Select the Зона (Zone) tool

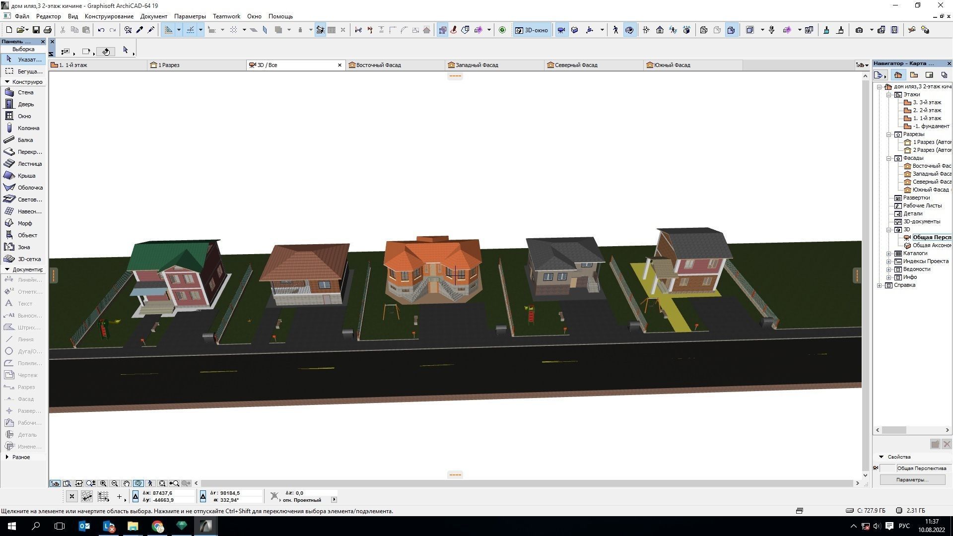point(23,247)
